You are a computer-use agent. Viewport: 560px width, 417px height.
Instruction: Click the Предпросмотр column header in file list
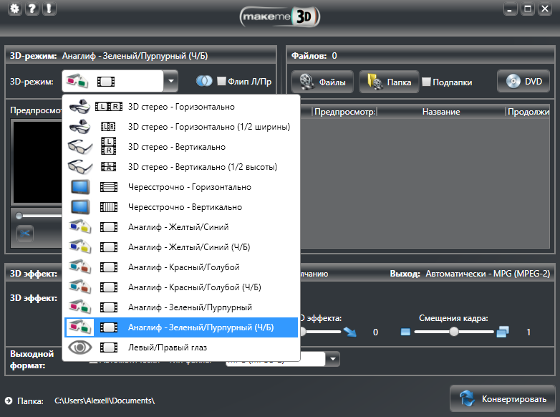[344, 112]
